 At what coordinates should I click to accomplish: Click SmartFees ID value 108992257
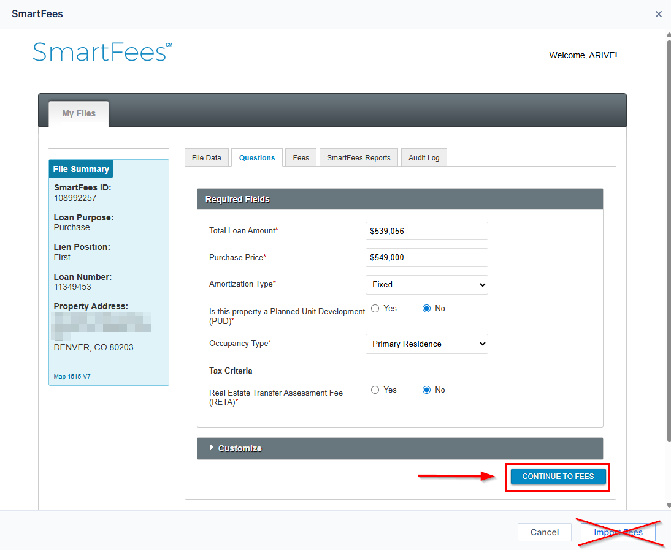click(75, 198)
